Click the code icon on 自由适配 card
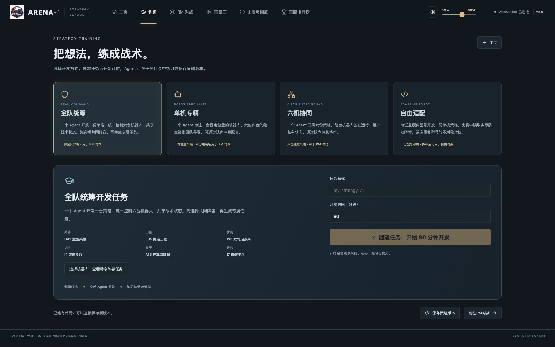Screen dimensions: 555x347 (x=404, y=94)
